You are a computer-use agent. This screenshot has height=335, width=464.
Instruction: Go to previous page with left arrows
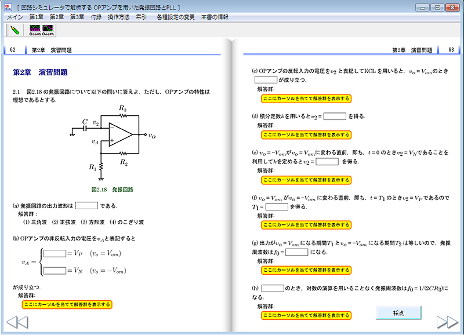point(17,322)
